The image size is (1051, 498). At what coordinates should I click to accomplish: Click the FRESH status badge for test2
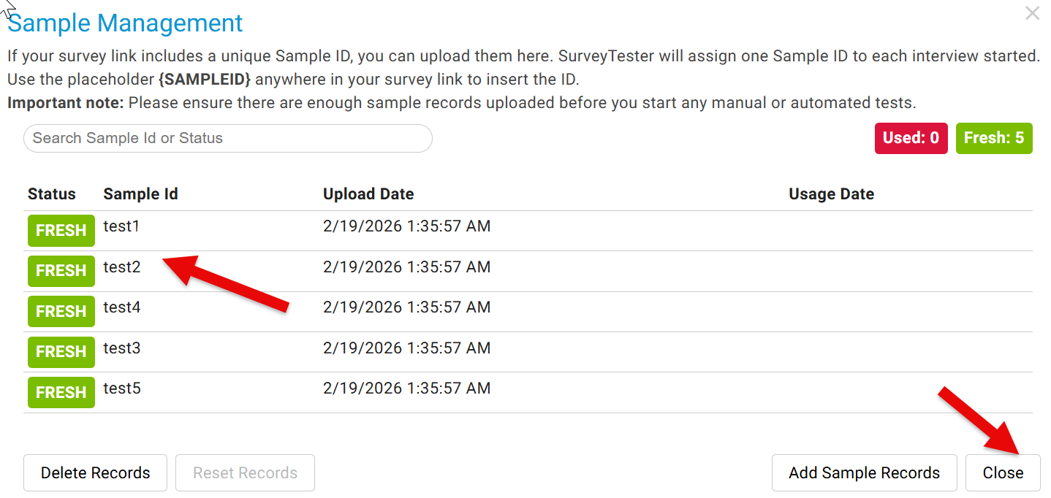point(61,271)
